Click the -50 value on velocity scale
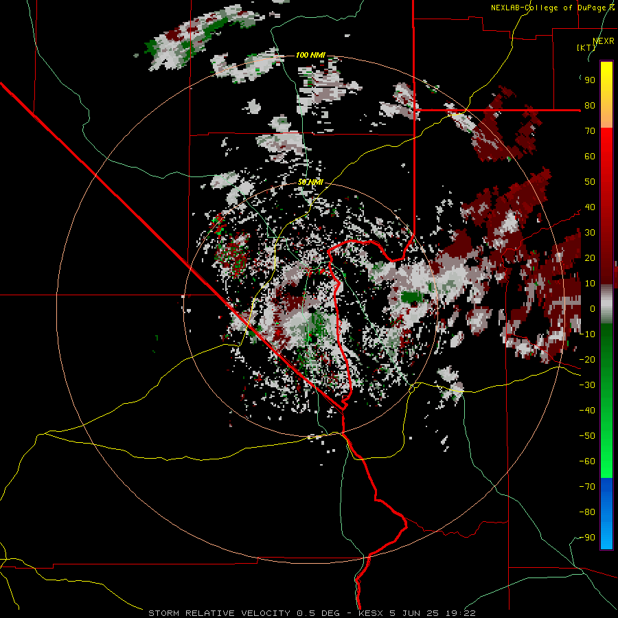The image size is (618, 618). tap(587, 436)
